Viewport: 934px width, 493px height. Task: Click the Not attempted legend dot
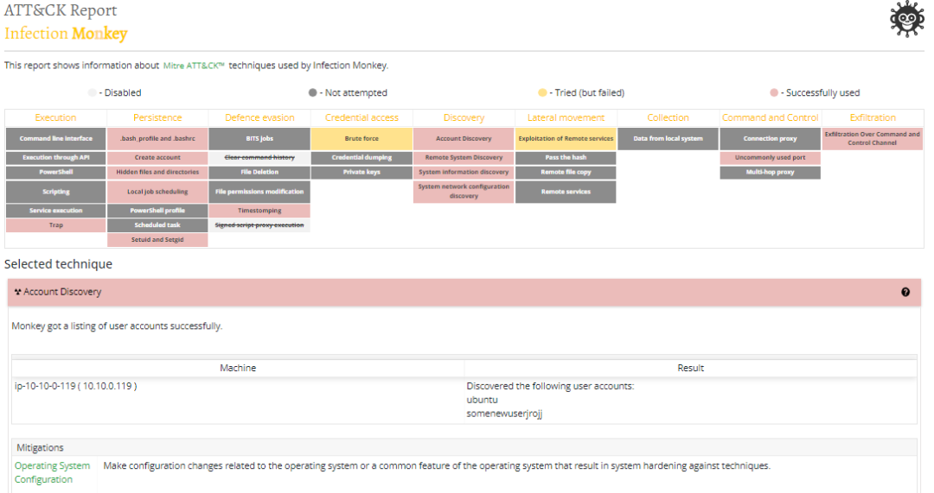[x=313, y=92]
